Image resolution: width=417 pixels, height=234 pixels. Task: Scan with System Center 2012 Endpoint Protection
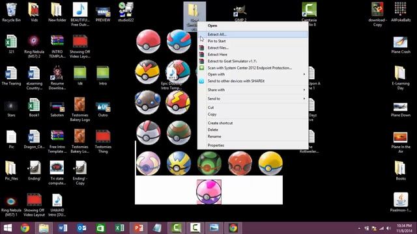tap(253, 68)
